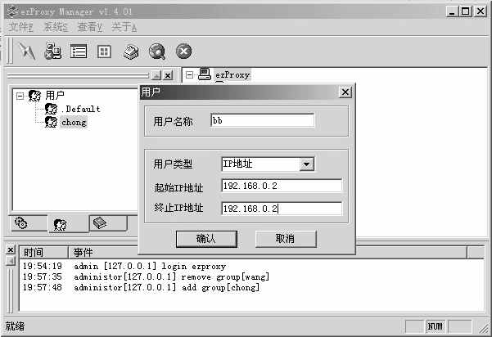492x337 pixels.
Task: Open the list view toolbar icon
Action: (x=79, y=52)
